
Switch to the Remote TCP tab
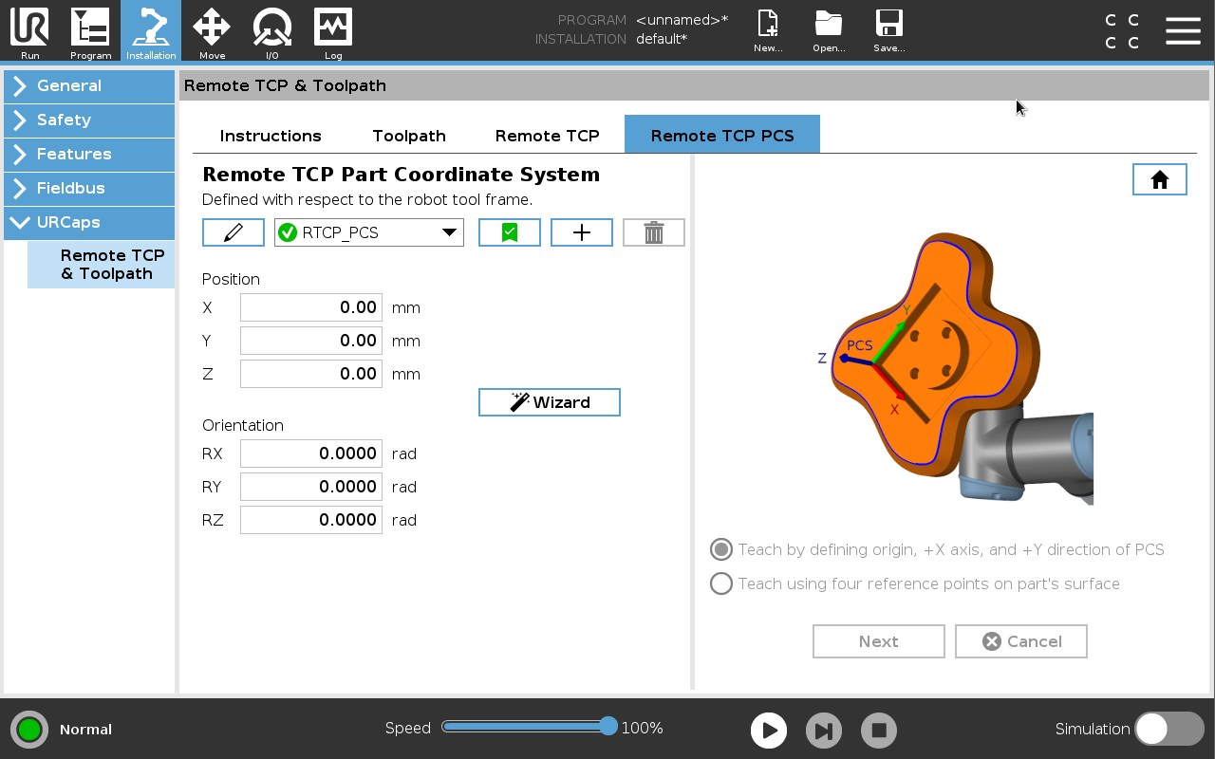pyautogui.click(x=548, y=136)
